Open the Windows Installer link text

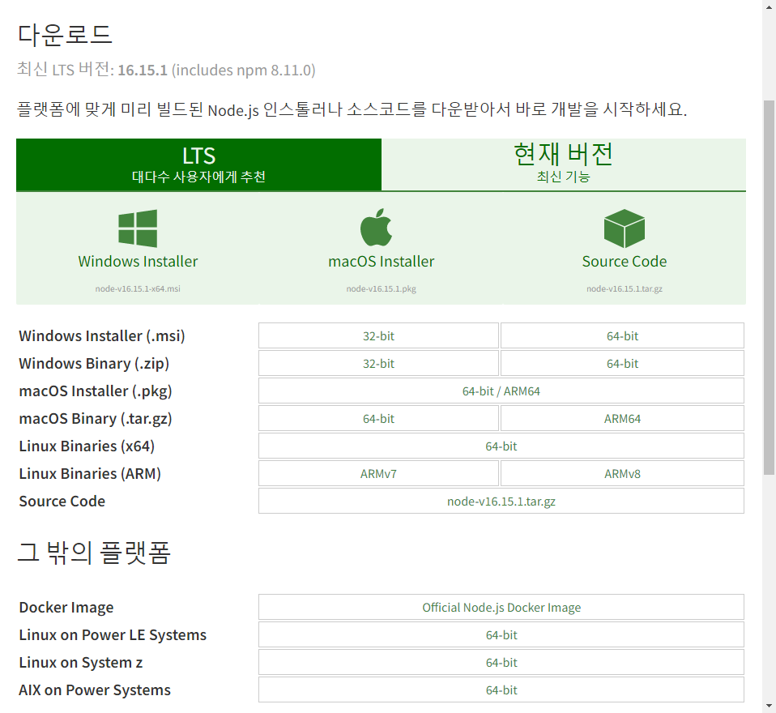[x=138, y=262]
